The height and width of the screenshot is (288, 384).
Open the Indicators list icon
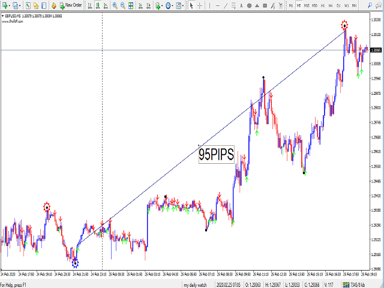coord(158,5)
